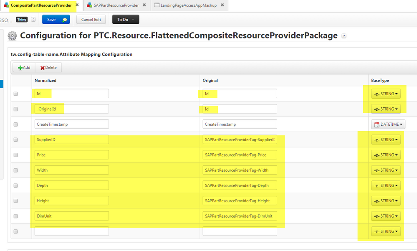417x251 pixels.
Task: Edit the Normalized DimUnit field
Action: (71, 216)
